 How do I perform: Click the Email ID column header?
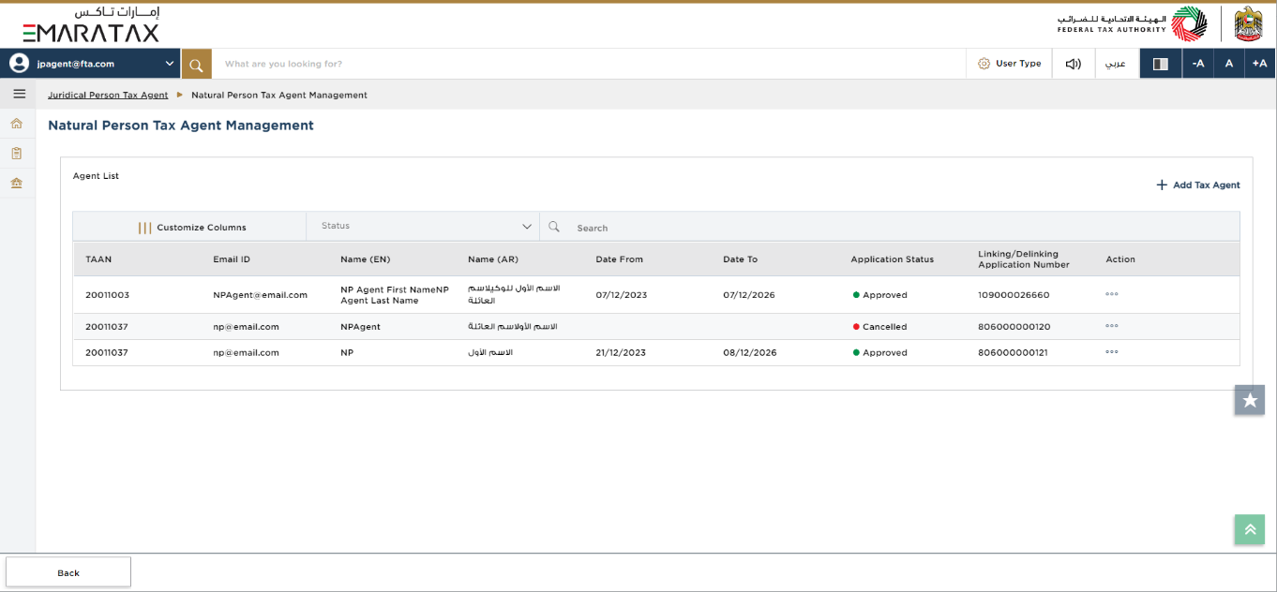tap(232, 259)
